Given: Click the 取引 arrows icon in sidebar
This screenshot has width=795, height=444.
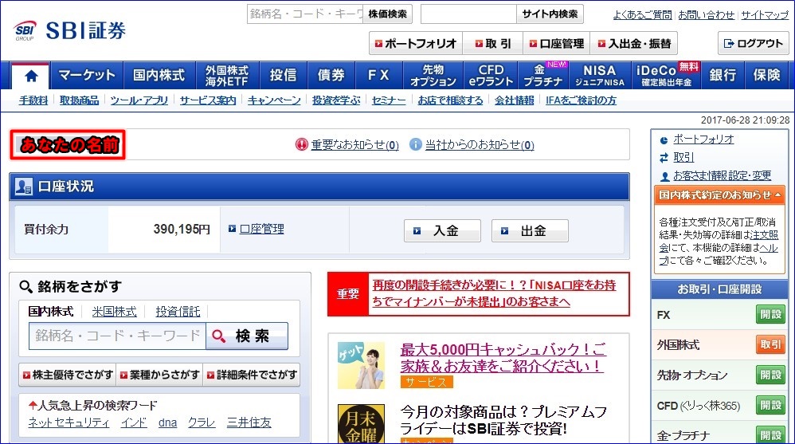Looking at the screenshot, I should (x=664, y=159).
